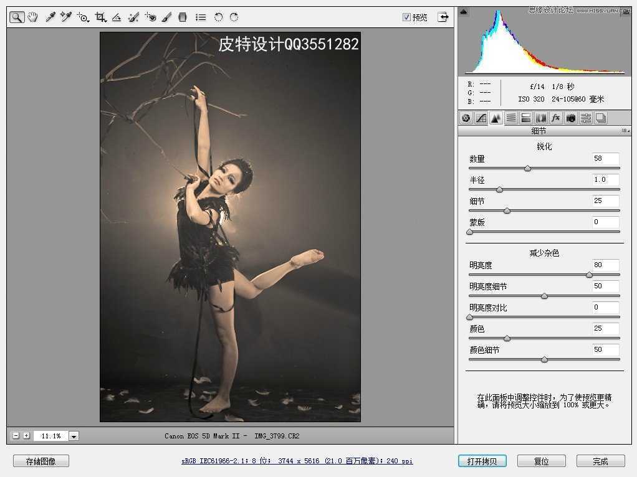Click the 打开拷贝 open copy button
Image resolution: width=637 pixels, height=477 pixels.
click(482, 461)
